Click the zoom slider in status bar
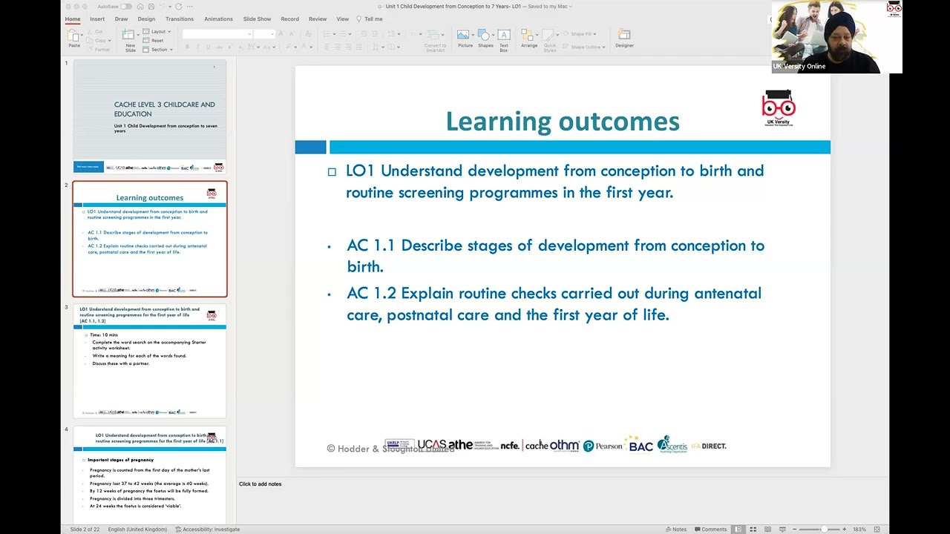Viewport: 950px width, 534px height. click(819, 530)
